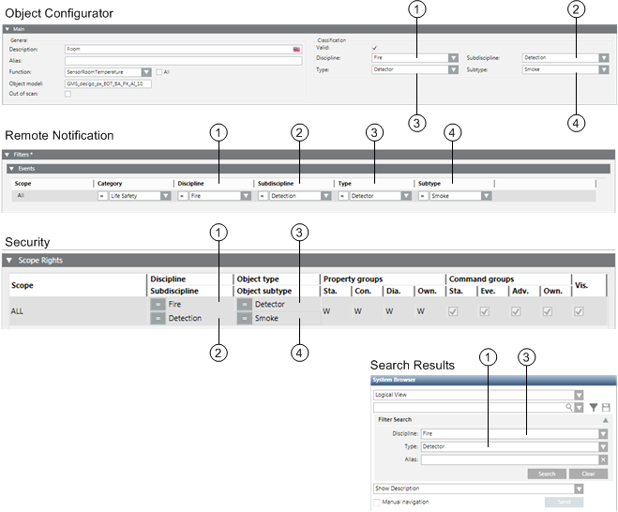
Task: Click the Description input field containing Room
Action: 178,48
